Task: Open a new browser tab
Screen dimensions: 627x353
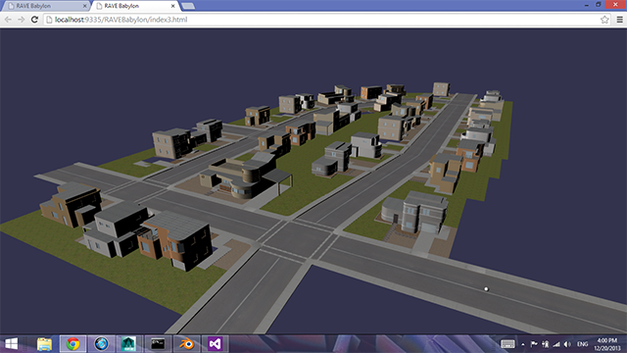Action: pyautogui.click(x=188, y=6)
